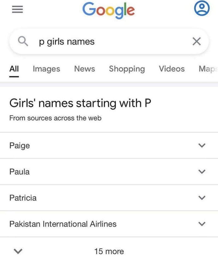Open the hamburger menu

[17, 9]
